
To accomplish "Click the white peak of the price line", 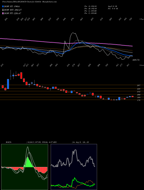I will 73,33.
